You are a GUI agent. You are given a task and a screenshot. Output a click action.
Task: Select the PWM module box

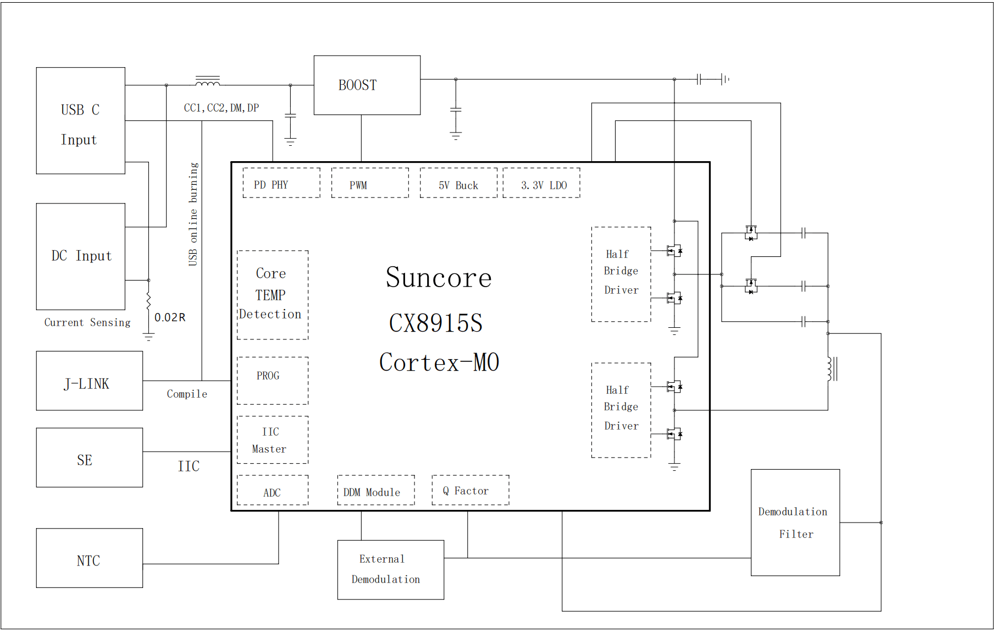point(370,183)
